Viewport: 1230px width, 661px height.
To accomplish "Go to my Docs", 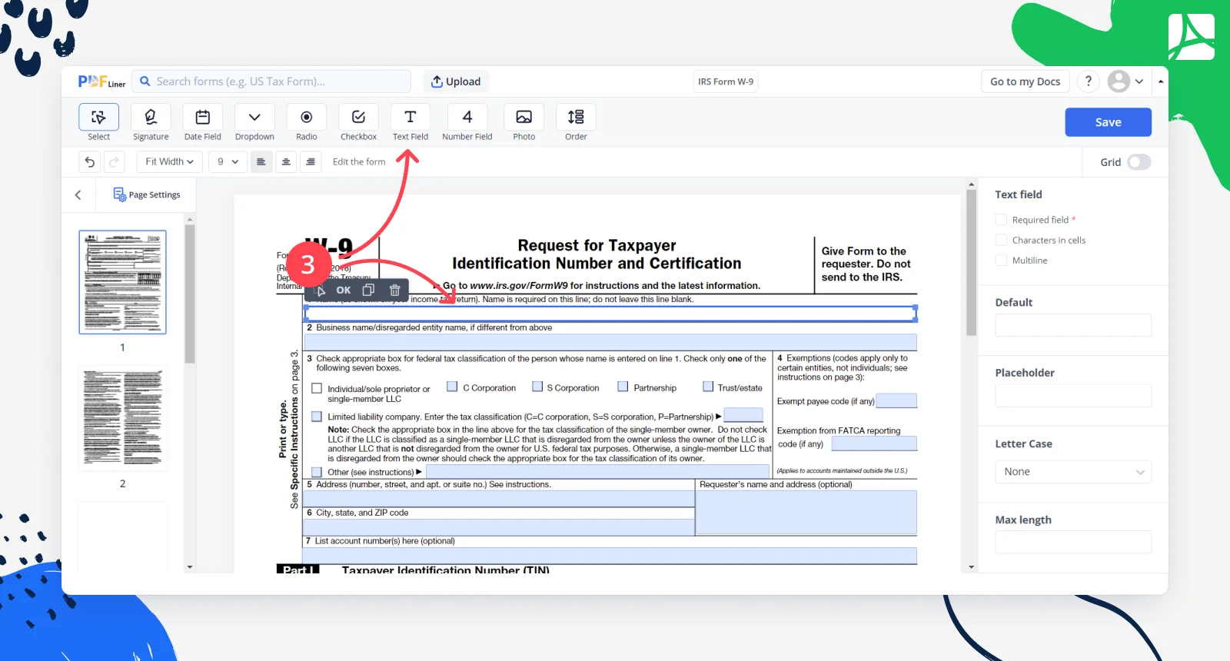I will pos(1025,81).
